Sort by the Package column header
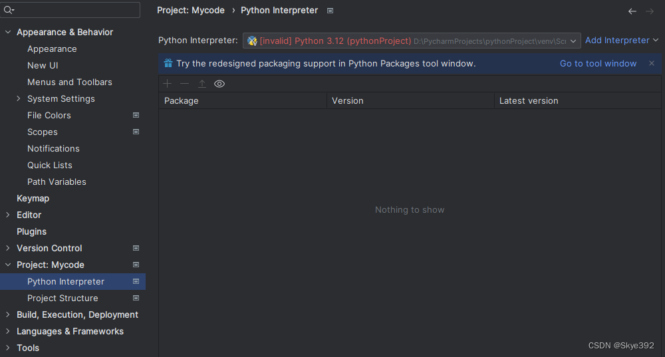The height and width of the screenshot is (357, 665). [x=243, y=100]
